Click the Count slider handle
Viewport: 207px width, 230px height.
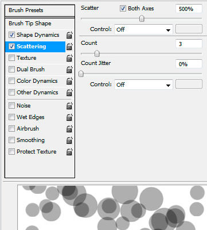[97, 53]
